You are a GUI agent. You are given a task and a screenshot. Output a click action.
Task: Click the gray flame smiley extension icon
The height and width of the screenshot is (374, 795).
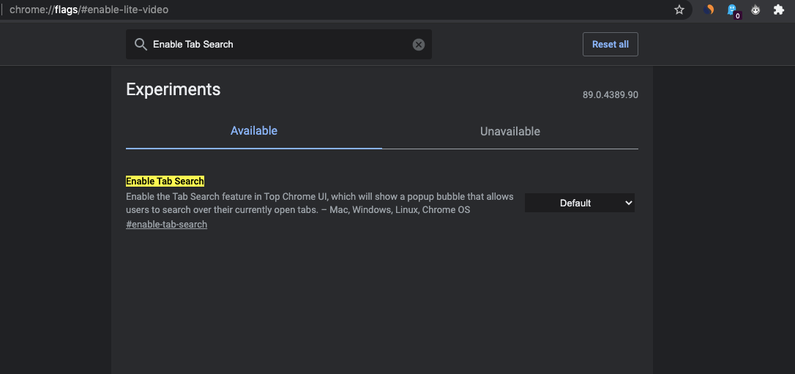[x=755, y=10]
